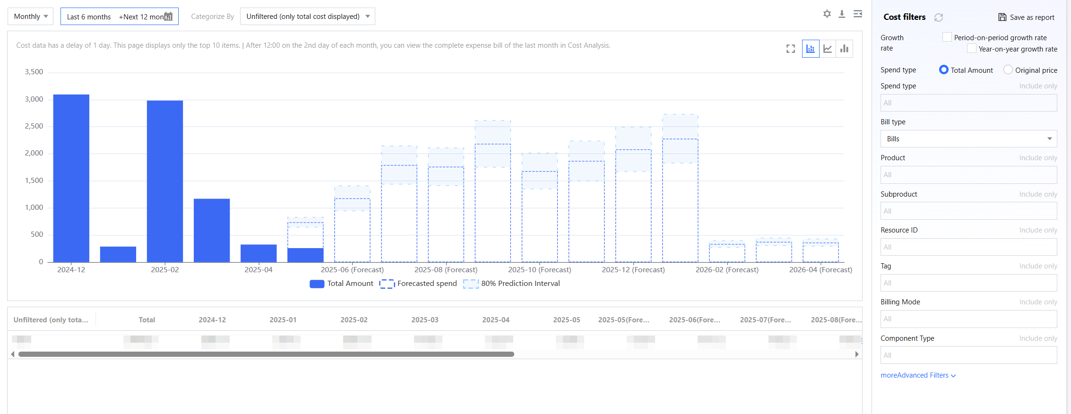Screen dimensions: 1071x414
Task: Click the right arrow of table scrollbar
Action: point(857,354)
